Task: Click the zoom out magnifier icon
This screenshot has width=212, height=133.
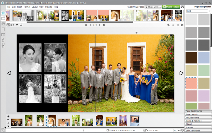Action: [173, 25]
